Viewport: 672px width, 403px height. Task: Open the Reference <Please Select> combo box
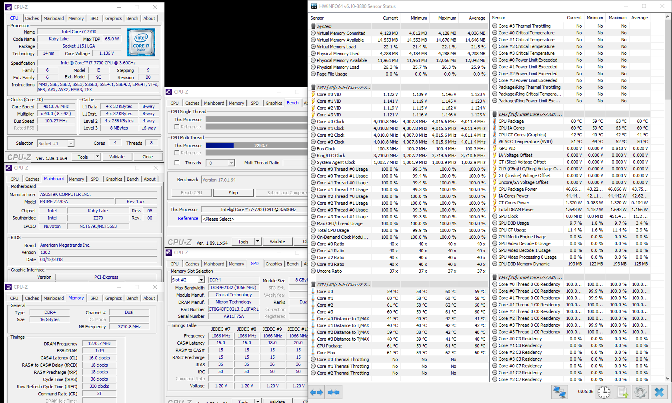coord(254,219)
